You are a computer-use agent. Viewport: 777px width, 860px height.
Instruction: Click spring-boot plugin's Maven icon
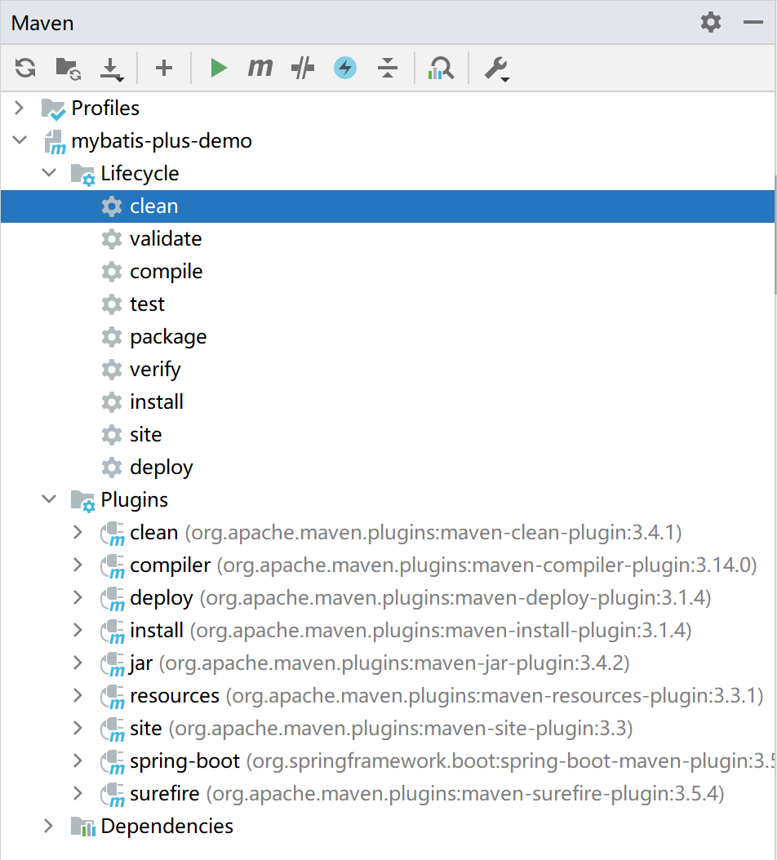pos(113,761)
